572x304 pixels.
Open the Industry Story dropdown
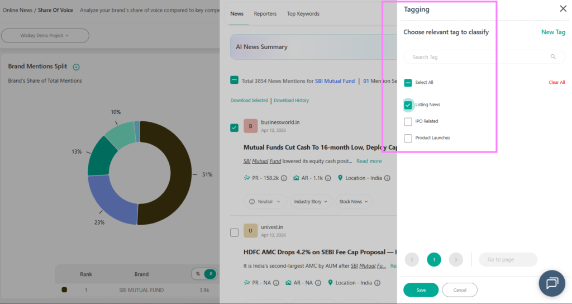[311, 202]
